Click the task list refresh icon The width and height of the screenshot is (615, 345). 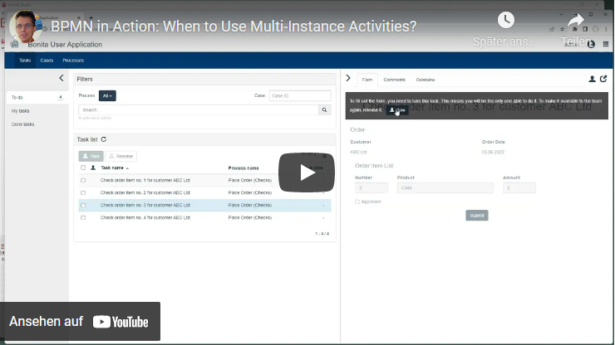click(103, 139)
